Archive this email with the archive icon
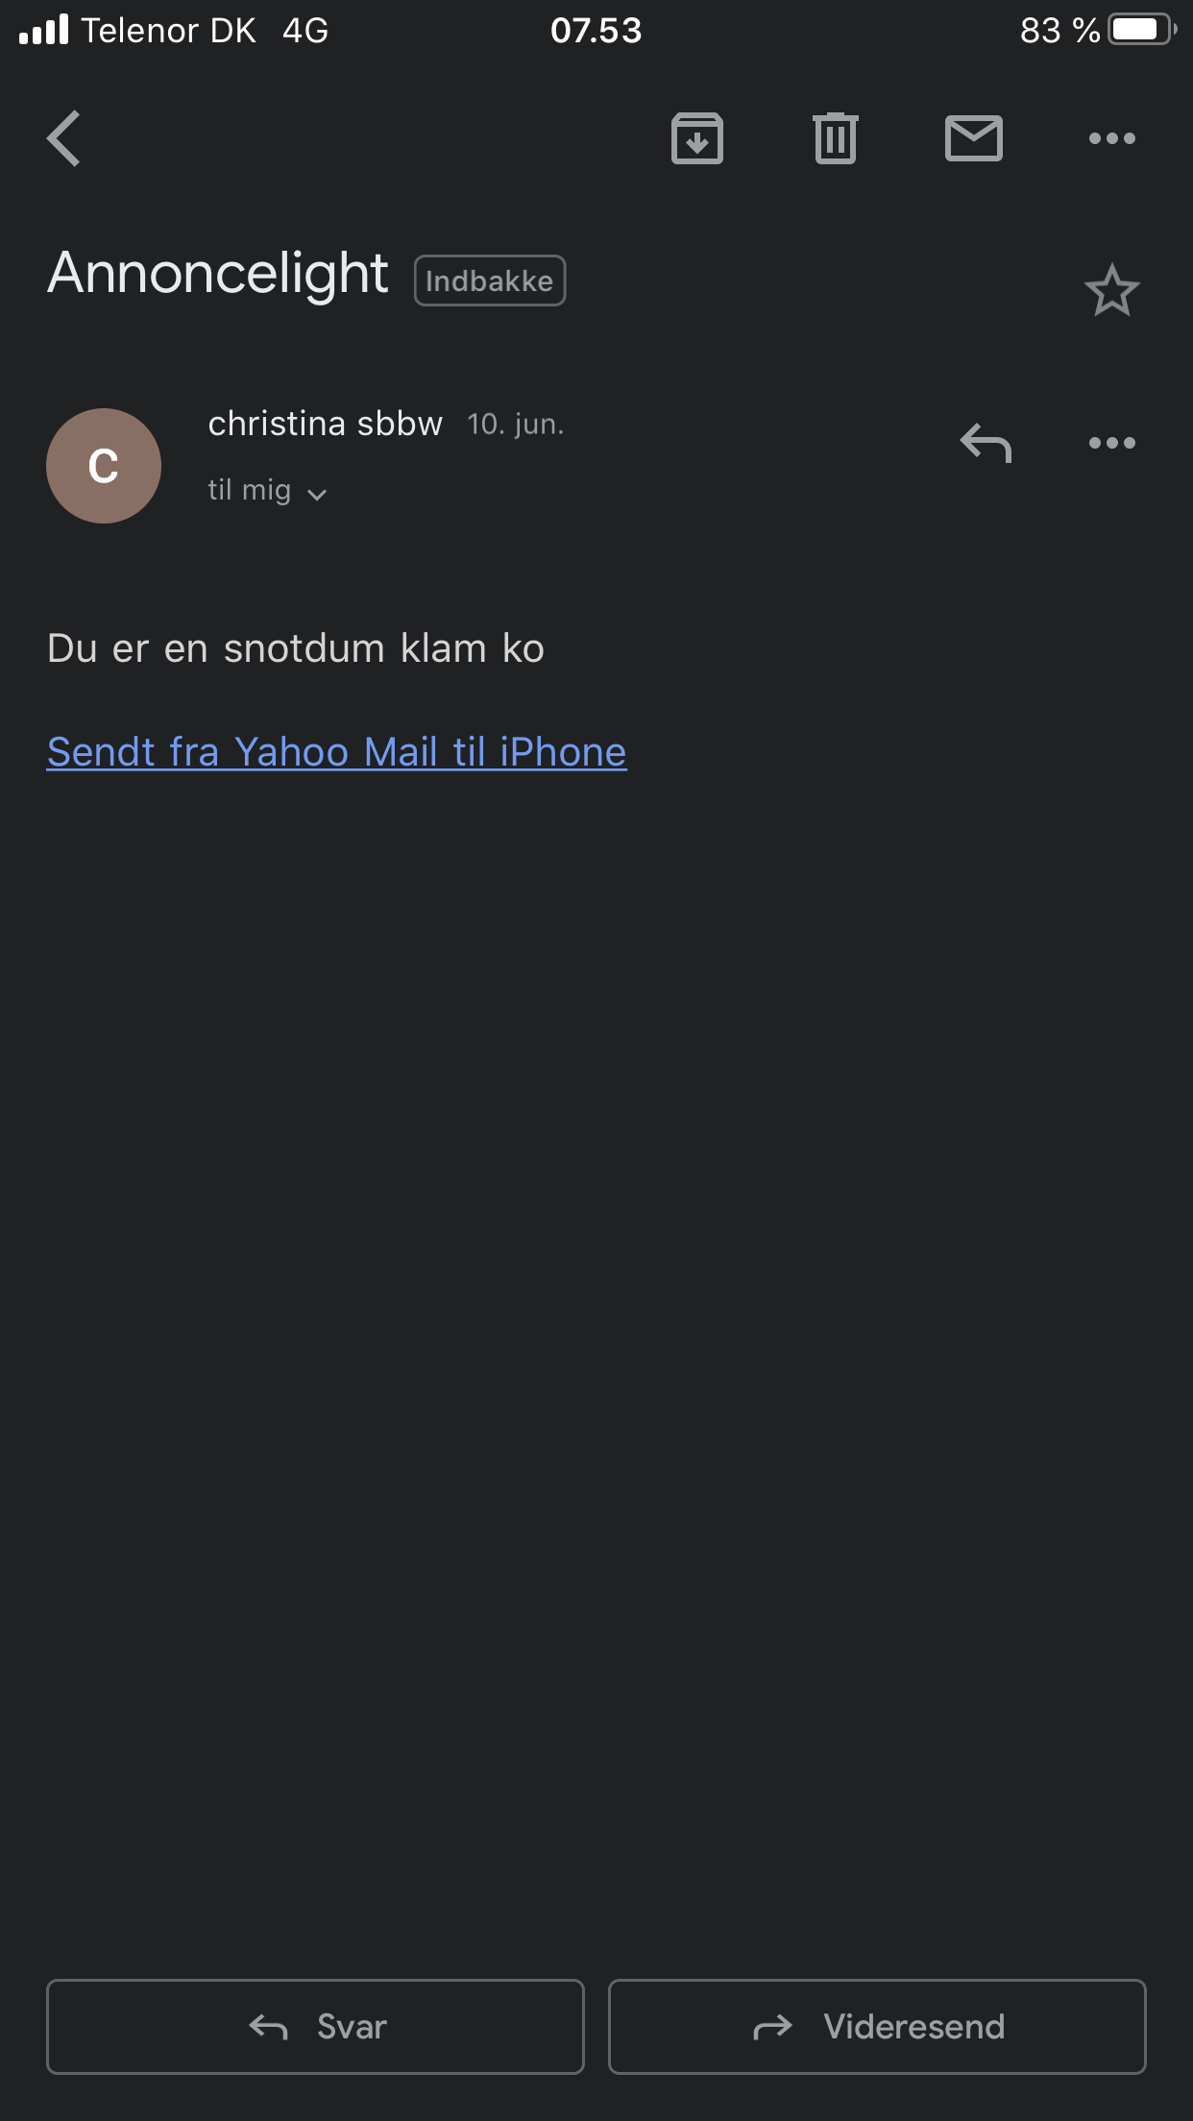 (697, 138)
